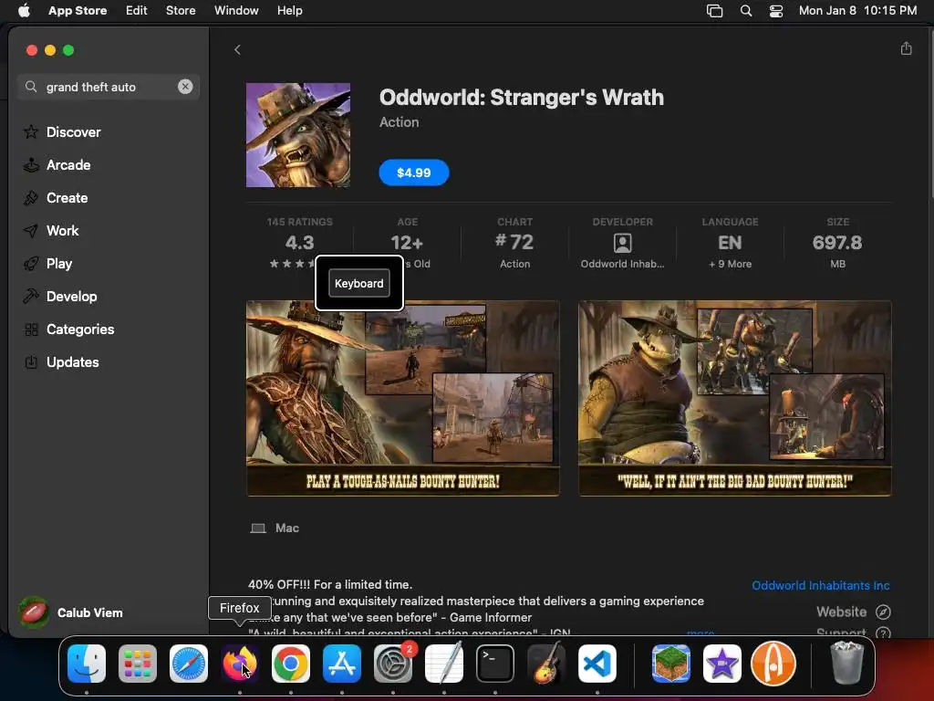Click the vertical scrollbar of the app page
Image resolution: width=934 pixels, height=701 pixels.
pyautogui.click(x=930, y=113)
